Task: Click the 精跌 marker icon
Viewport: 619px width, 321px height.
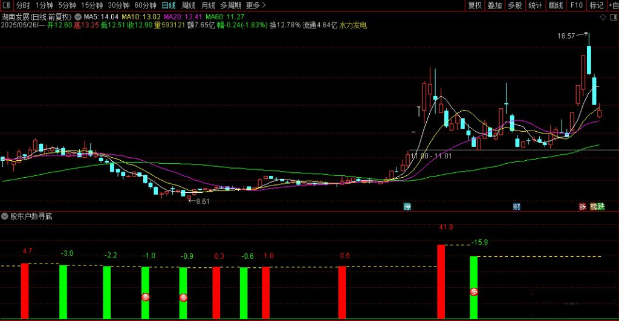Action: (x=597, y=207)
